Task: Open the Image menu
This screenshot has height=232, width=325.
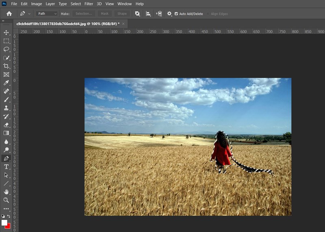Action: [37, 4]
